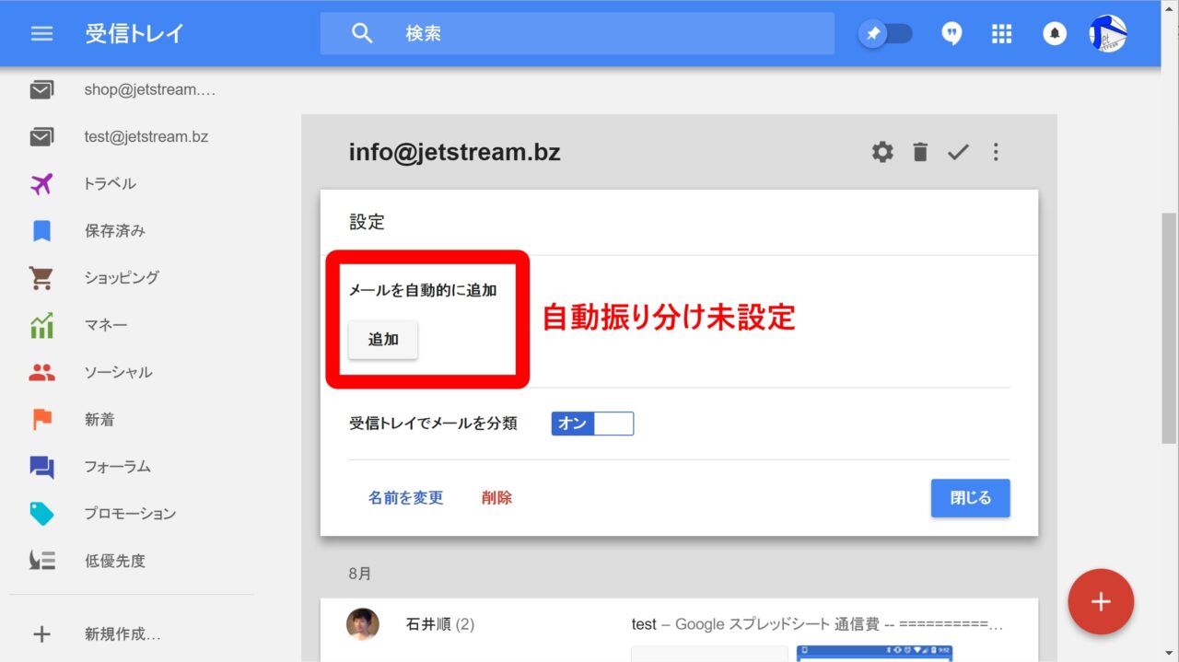Delete all with the trash icon
This screenshot has width=1179, height=662.
coord(920,152)
